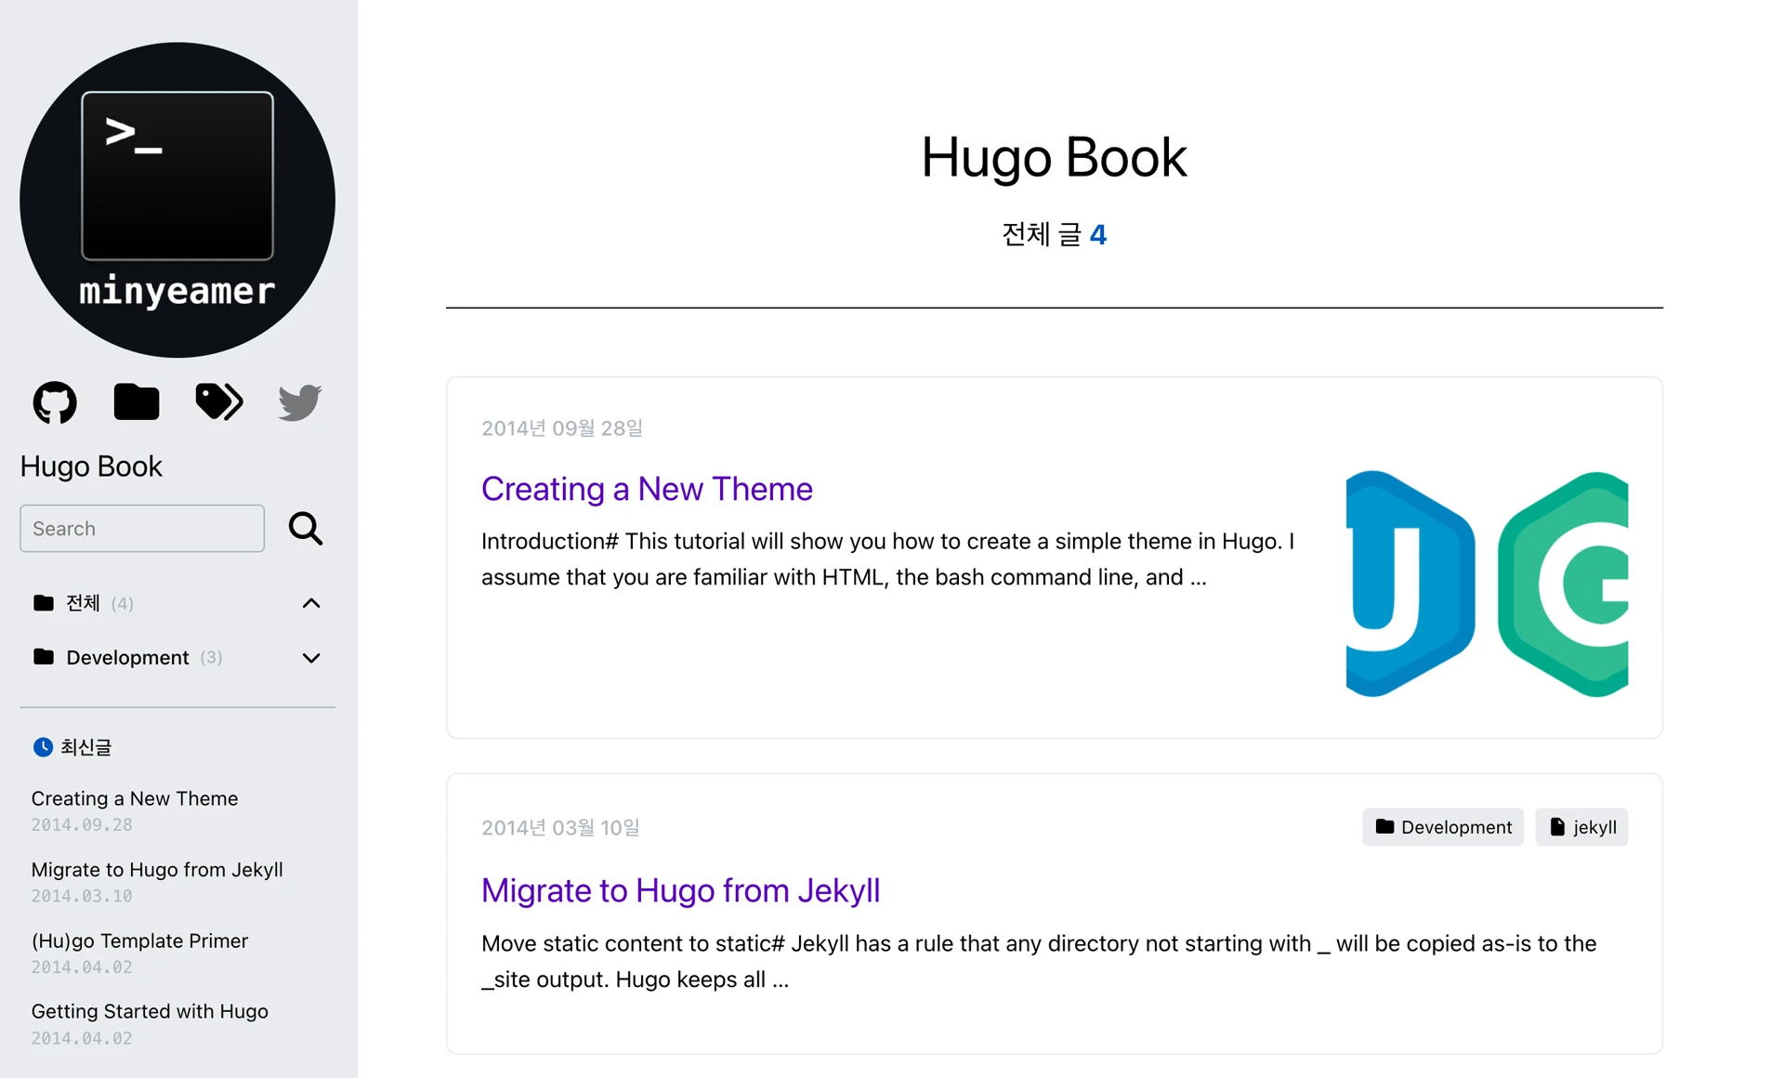This screenshot has width=1784, height=1078.
Task: Open Migrate to Hugo from Jekyll post title
Action: click(x=680, y=890)
